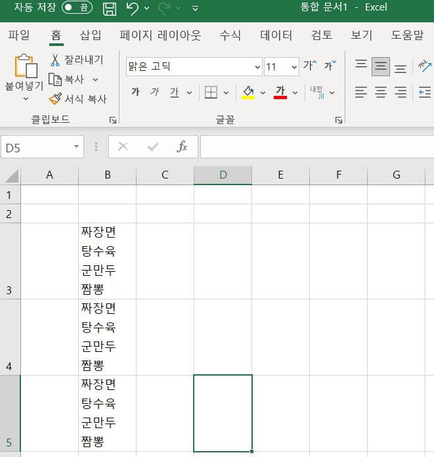Switch to the 홈 (Home) tab
The image size is (434, 457).
[56, 35]
